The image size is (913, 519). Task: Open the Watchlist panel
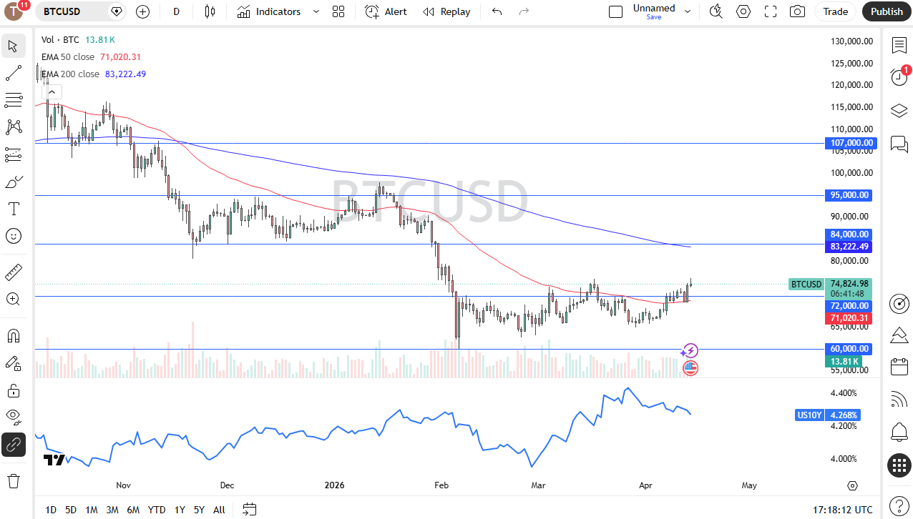899,45
